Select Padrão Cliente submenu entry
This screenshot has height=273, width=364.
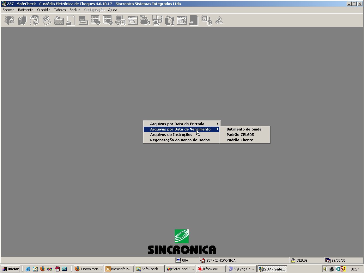point(245,140)
